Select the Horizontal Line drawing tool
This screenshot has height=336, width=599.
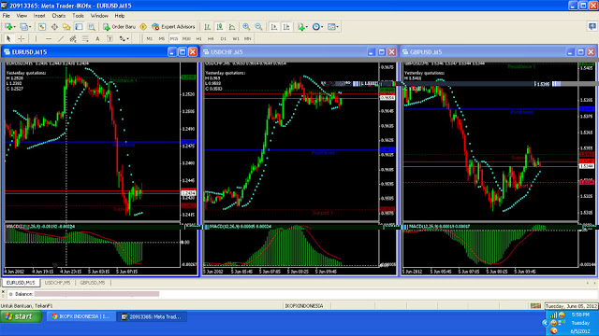coord(49,38)
